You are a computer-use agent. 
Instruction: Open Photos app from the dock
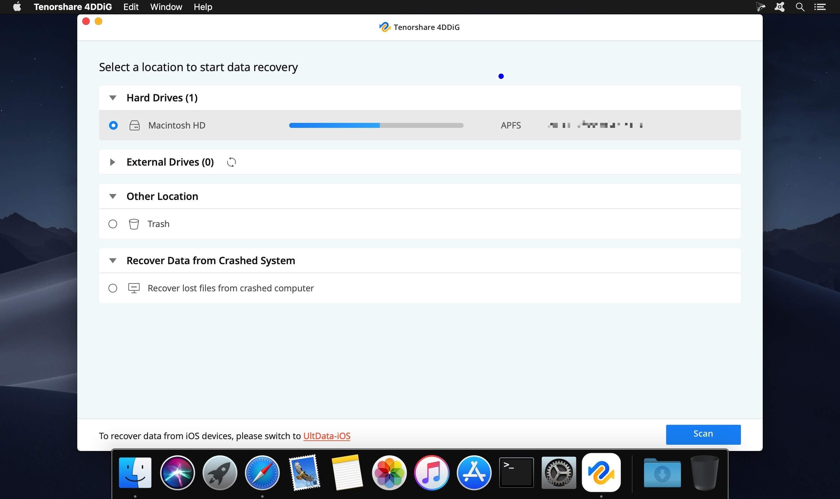[389, 472]
